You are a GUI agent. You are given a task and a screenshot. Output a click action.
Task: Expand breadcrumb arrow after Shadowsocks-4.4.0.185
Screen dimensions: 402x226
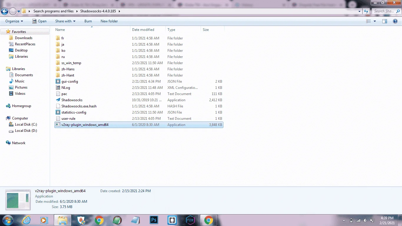(x=119, y=11)
